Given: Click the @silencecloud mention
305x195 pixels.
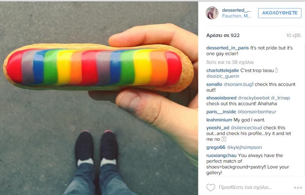Looking at the screenshot, I should [x=246, y=128].
